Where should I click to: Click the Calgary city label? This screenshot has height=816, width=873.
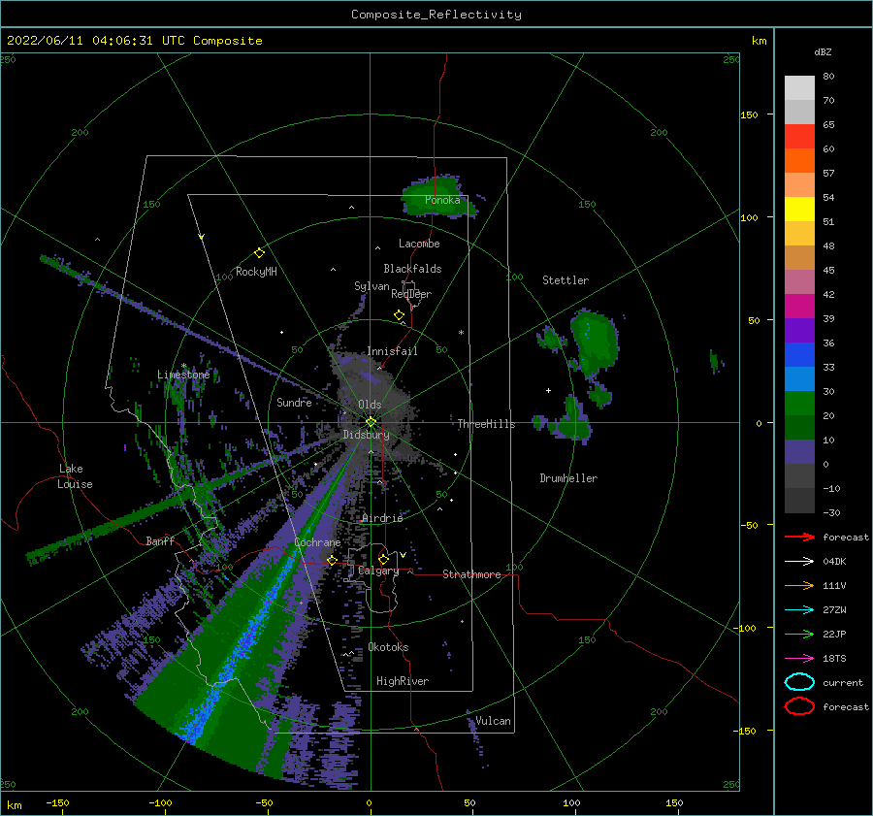[x=378, y=571]
